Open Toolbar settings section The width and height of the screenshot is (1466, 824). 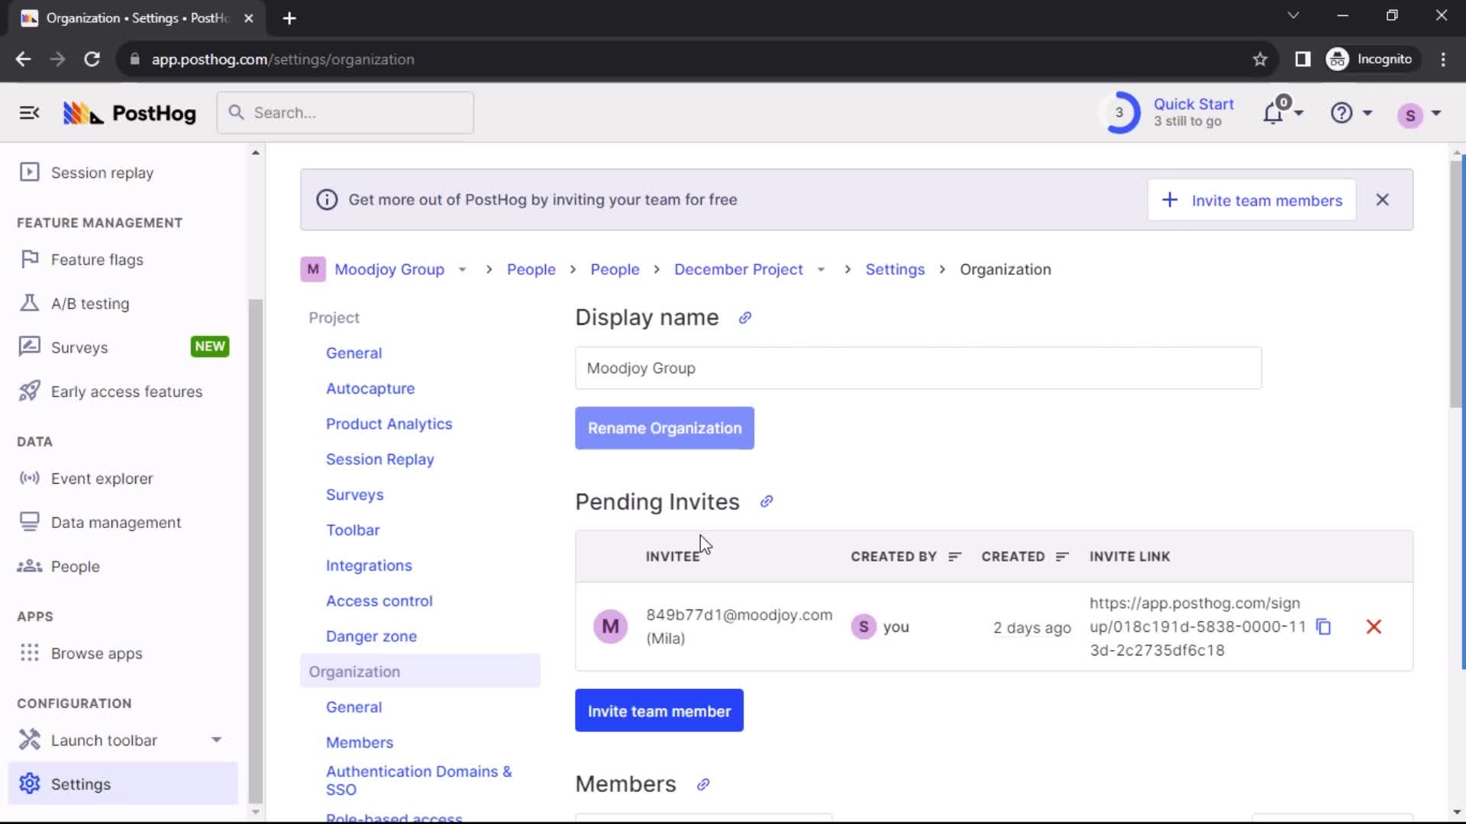pyautogui.click(x=353, y=530)
